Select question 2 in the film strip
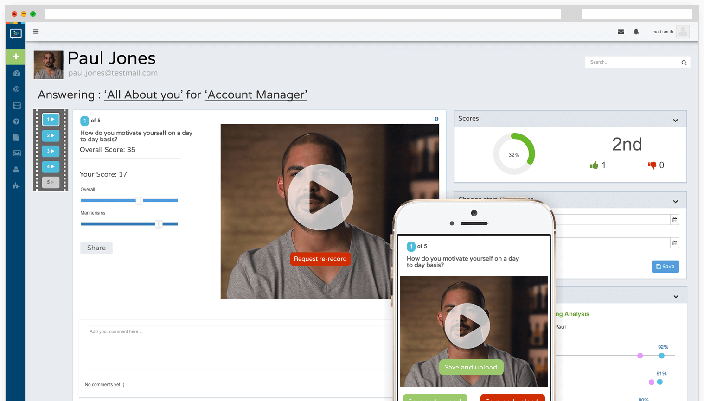The height and width of the screenshot is (401, 704). point(51,135)
